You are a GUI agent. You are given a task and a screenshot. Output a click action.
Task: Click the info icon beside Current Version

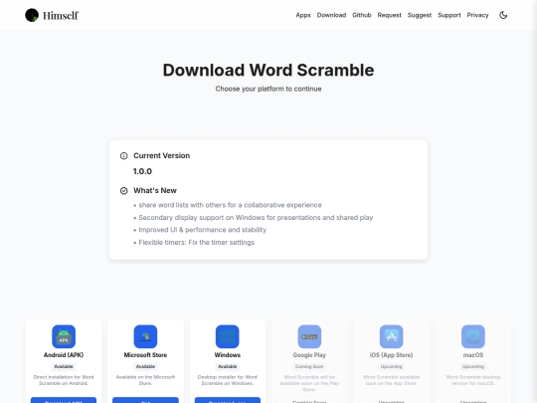tap(123, 156)
